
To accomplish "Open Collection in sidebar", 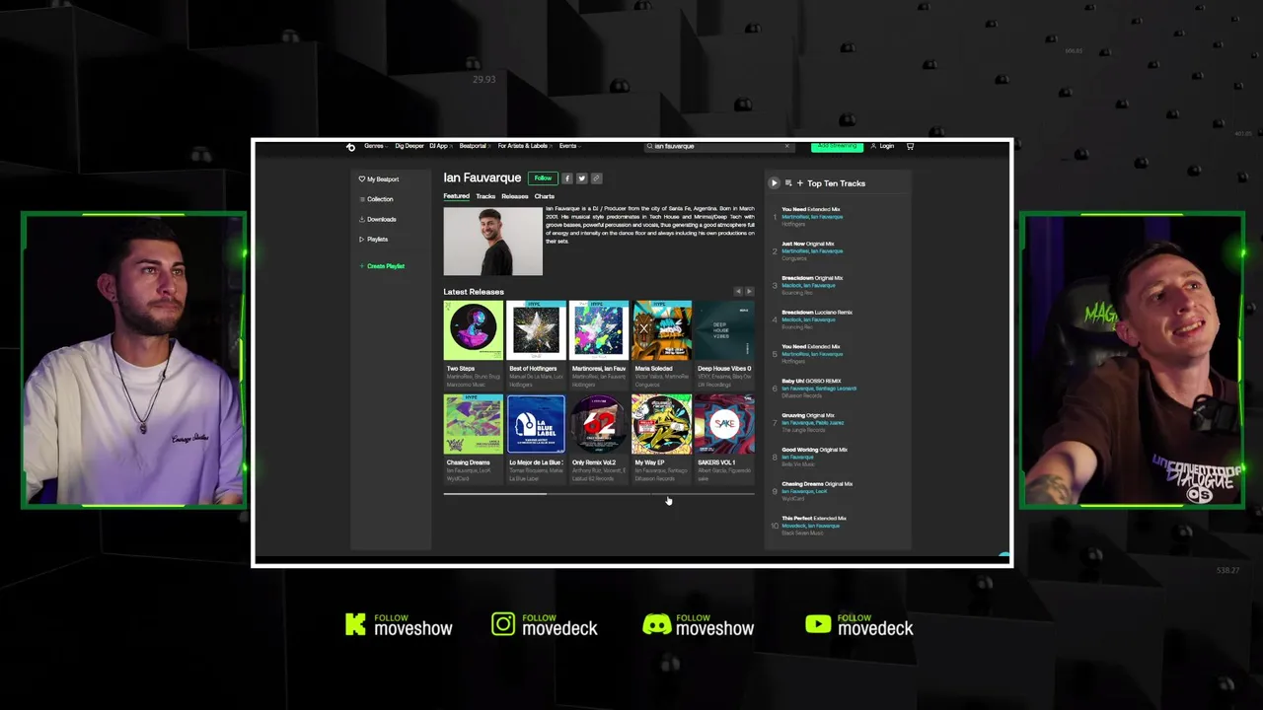I will [376, 199].
